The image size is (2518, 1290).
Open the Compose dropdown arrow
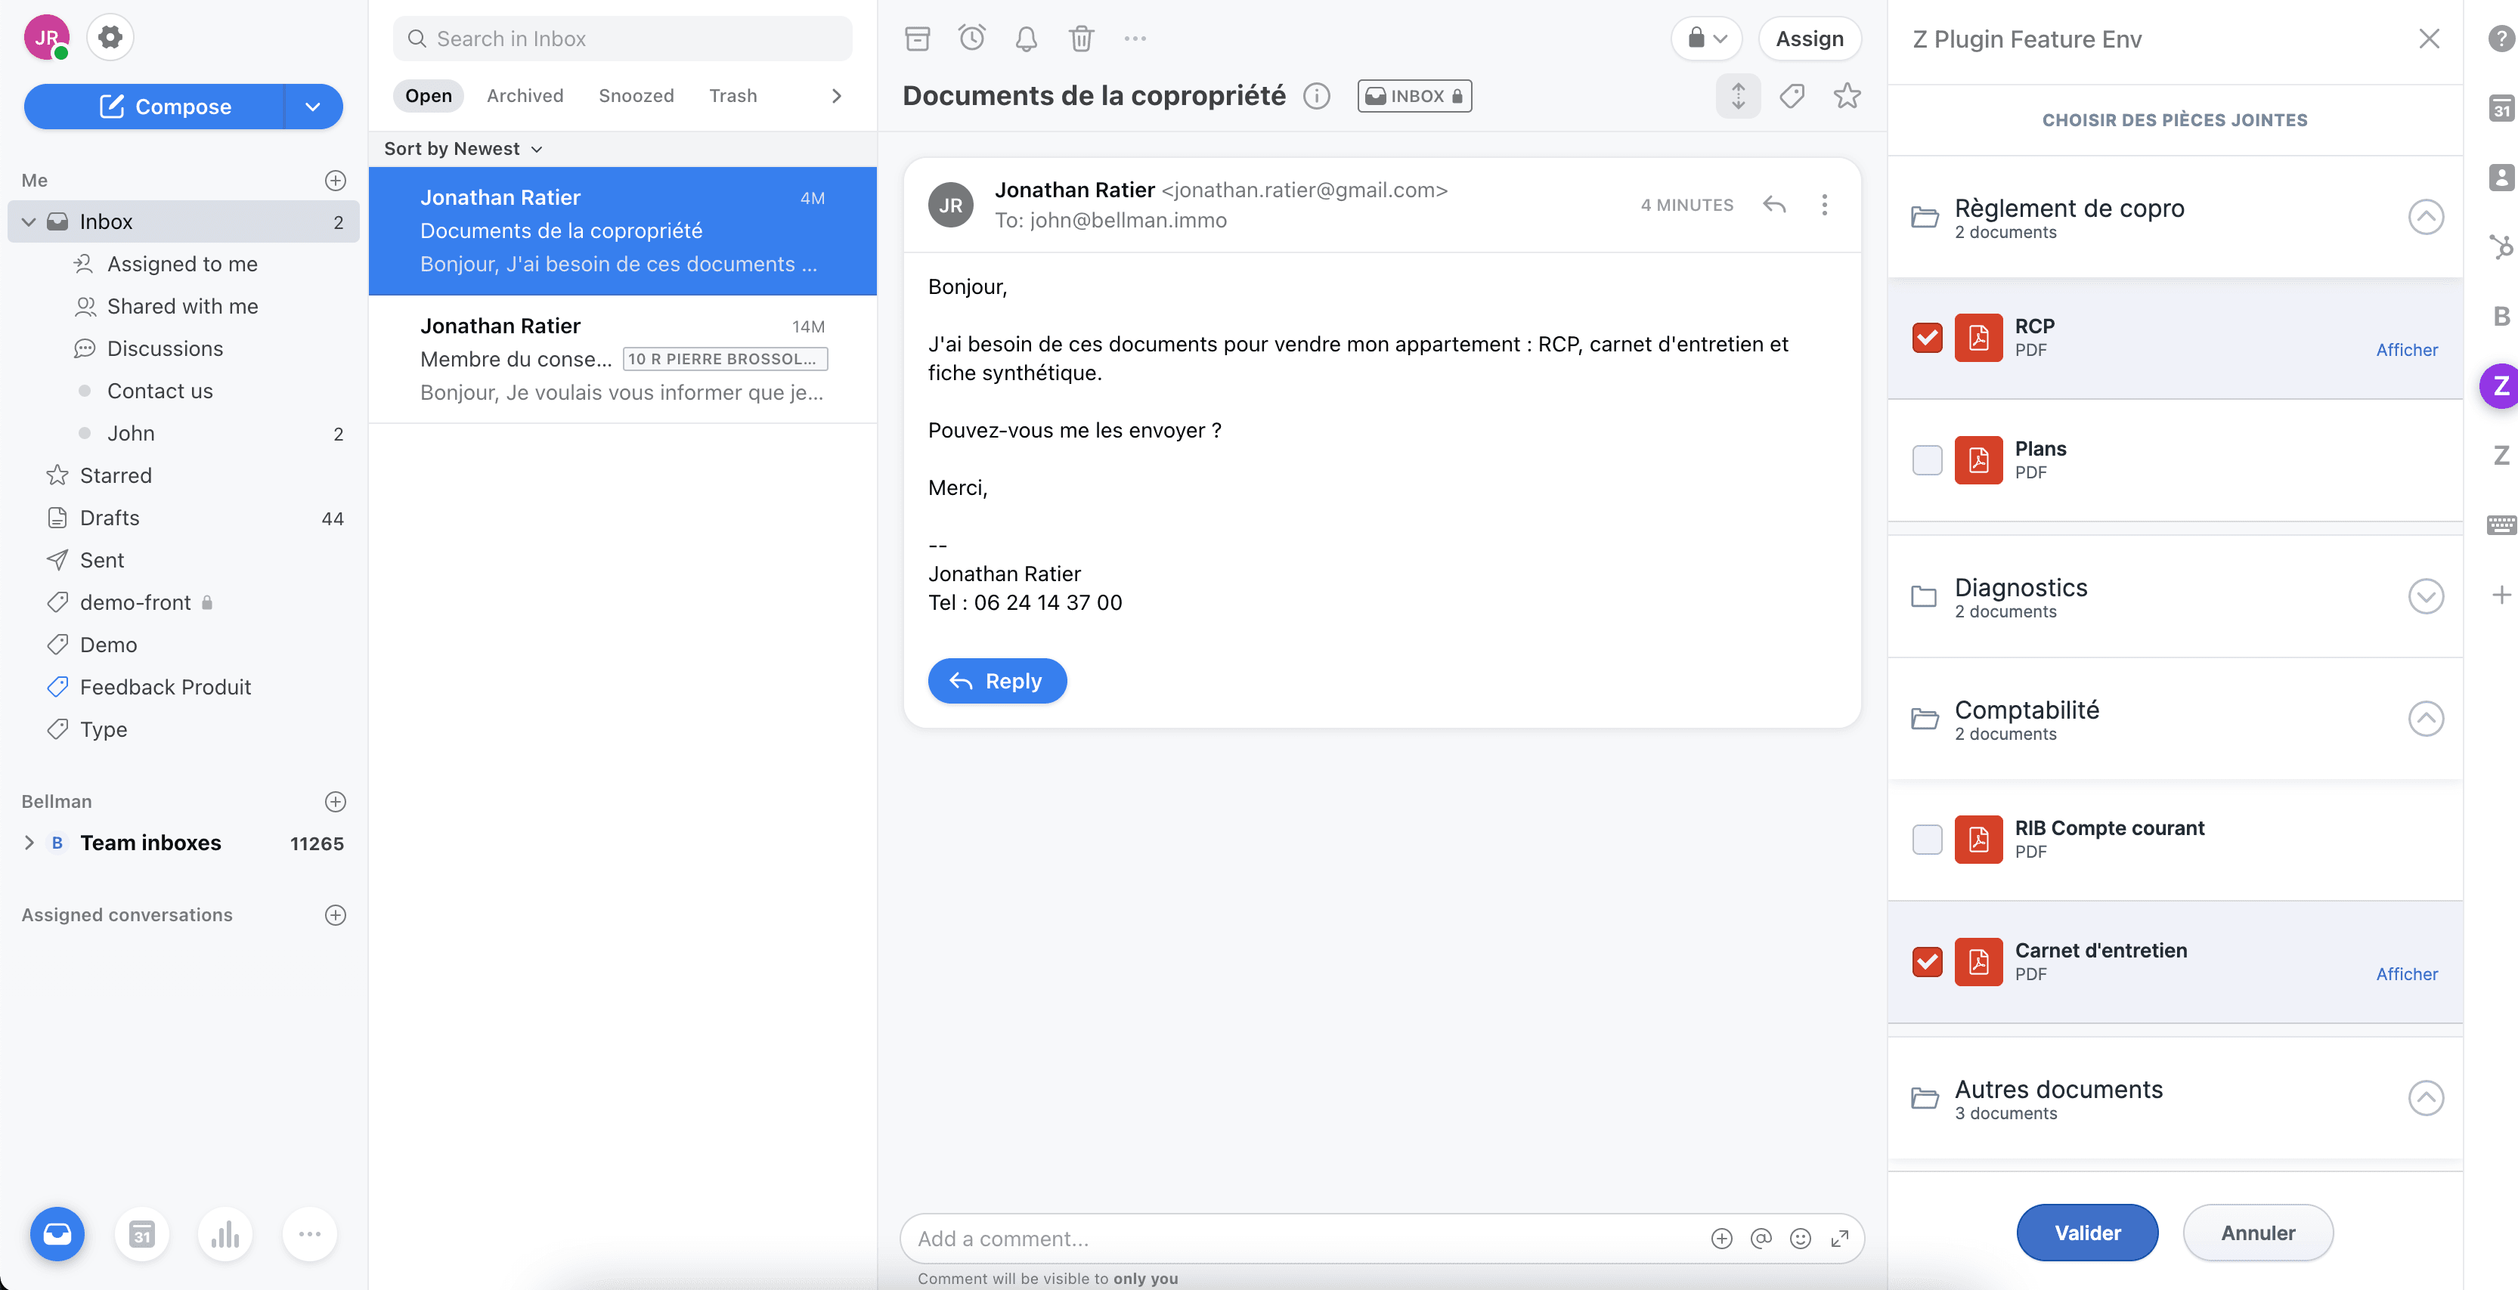[x=313, y=107]
